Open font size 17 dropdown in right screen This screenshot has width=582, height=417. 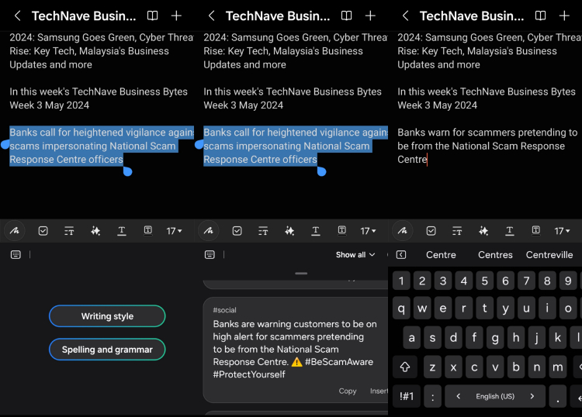pyautogui.click(x=563, y=231)
